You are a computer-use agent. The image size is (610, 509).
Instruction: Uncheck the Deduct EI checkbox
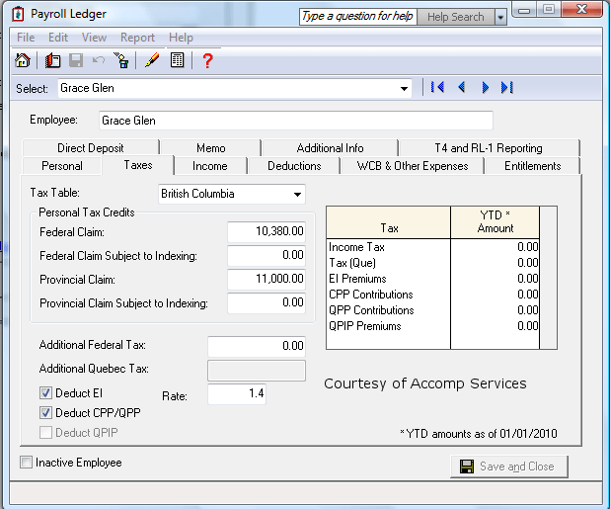tap(45, 393)
